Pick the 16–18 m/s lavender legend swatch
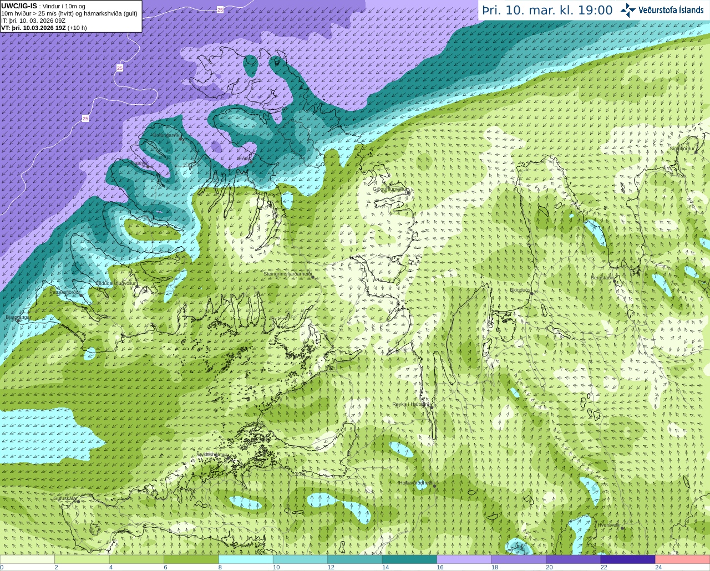This screenshot has height=571, width=710. pos(464,559)
